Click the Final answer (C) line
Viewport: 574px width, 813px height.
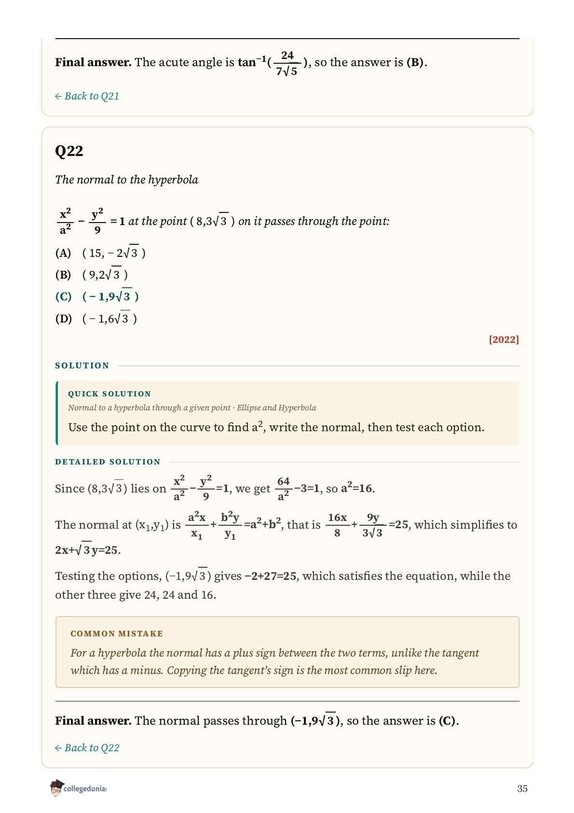[x=257, y=720]
